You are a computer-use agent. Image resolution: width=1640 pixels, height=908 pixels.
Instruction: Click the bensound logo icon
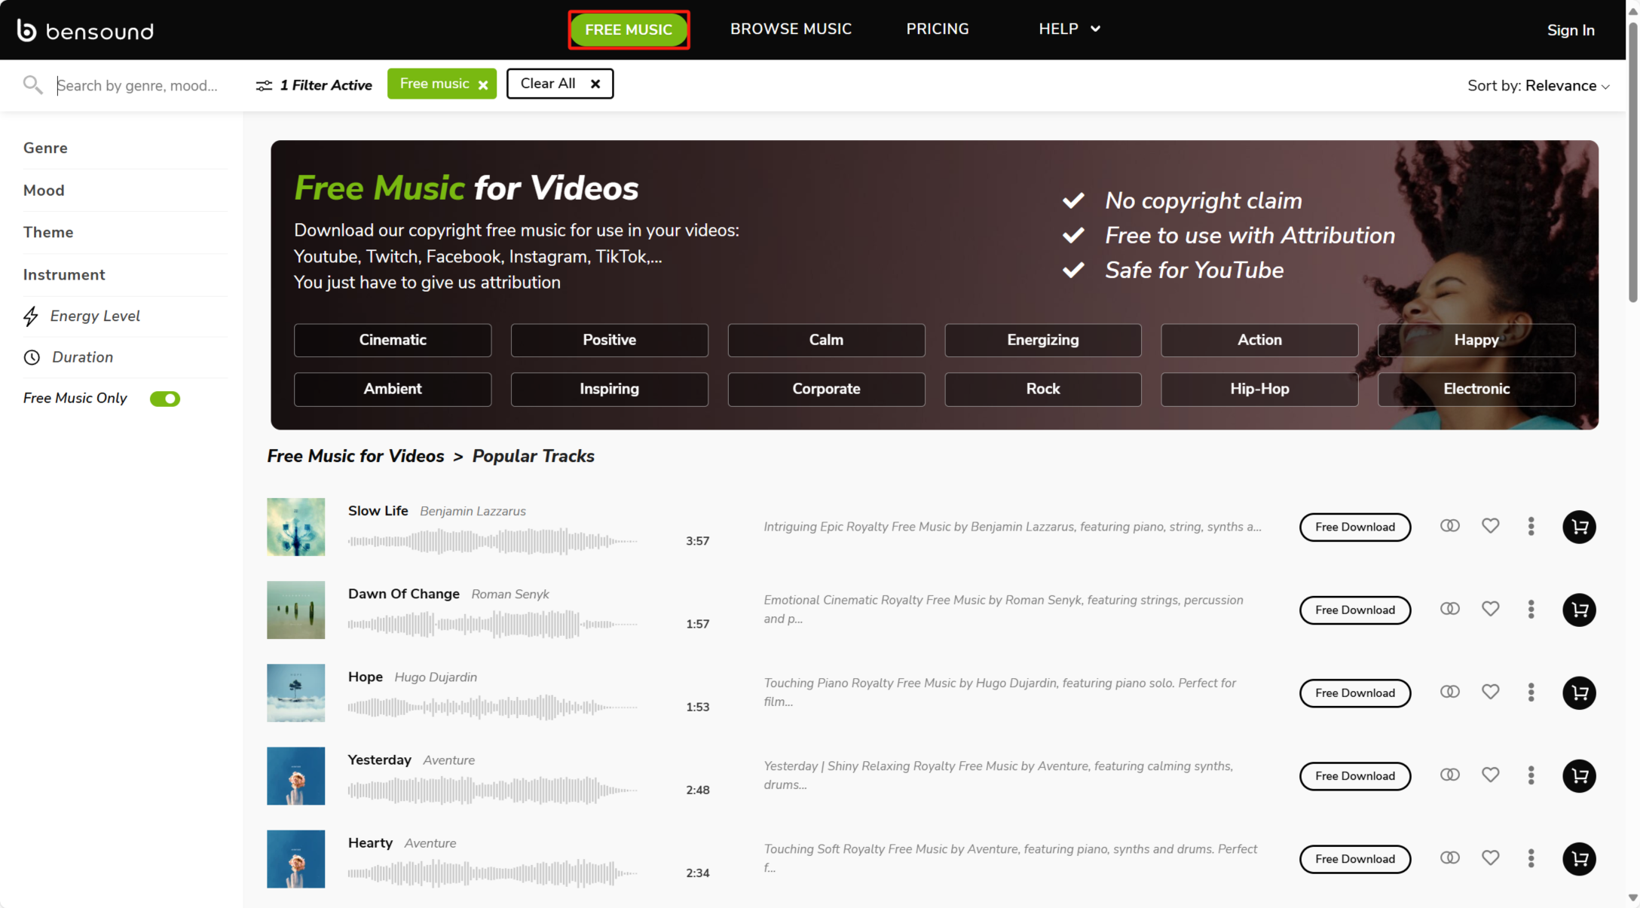(x=26, y=30)
